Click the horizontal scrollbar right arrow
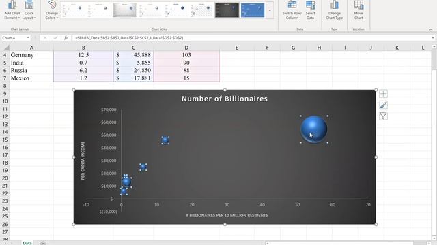Image resolution: width=437 pixels, height=245 pixels. (429, 244)
